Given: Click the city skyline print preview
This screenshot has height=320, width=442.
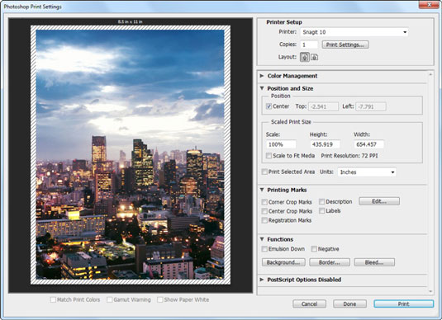Looking at the screenshot, I should point(131,154).
